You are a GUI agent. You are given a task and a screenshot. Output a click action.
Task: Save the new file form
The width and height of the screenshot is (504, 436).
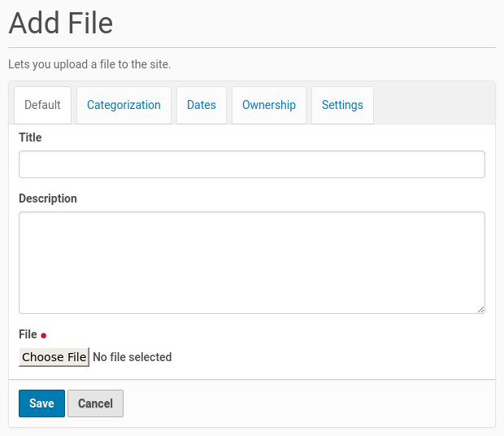(x=41, y=403)
